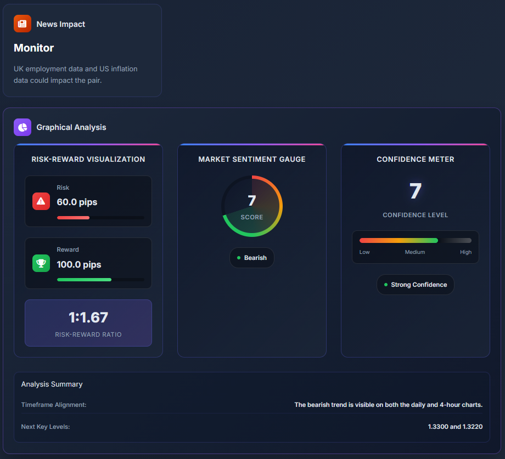Click the green dot inside the Bearish badge
Viewport: 505px width, 459px height.
240,258
